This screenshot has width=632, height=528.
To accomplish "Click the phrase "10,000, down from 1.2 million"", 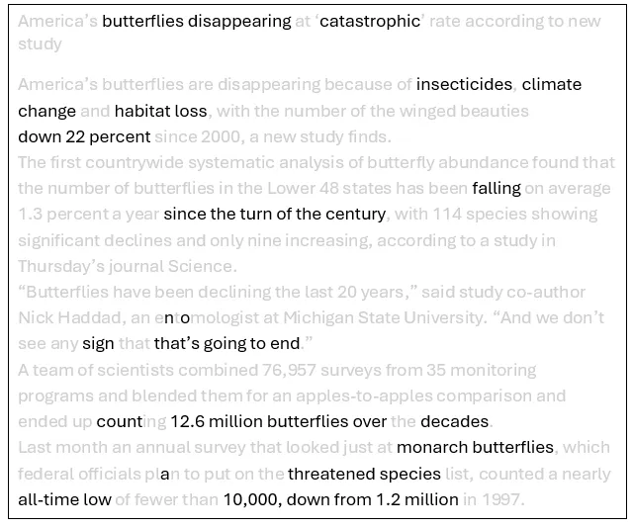I will click(x=340, y=499).
